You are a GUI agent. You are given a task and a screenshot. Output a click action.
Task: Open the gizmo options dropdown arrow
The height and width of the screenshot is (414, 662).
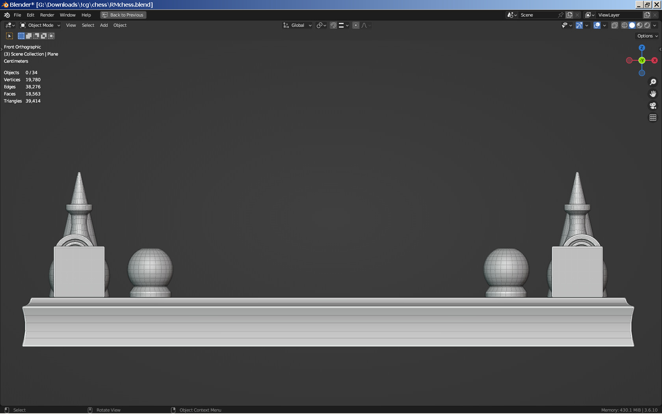(x=587, y=25)
